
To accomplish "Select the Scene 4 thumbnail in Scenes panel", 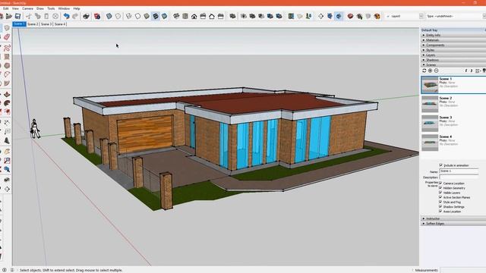I will point(430,143).
